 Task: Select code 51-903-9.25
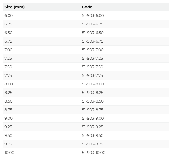[93, 127]
